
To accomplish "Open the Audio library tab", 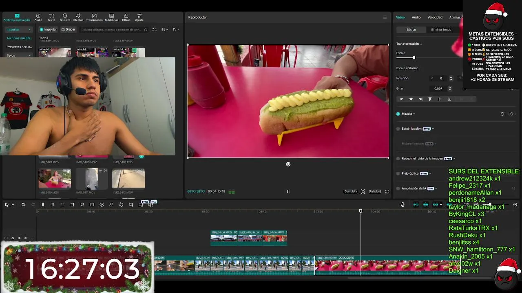I will coord(38,17).
